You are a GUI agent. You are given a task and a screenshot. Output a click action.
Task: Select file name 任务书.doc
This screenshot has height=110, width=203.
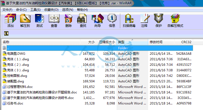point(15,103)
